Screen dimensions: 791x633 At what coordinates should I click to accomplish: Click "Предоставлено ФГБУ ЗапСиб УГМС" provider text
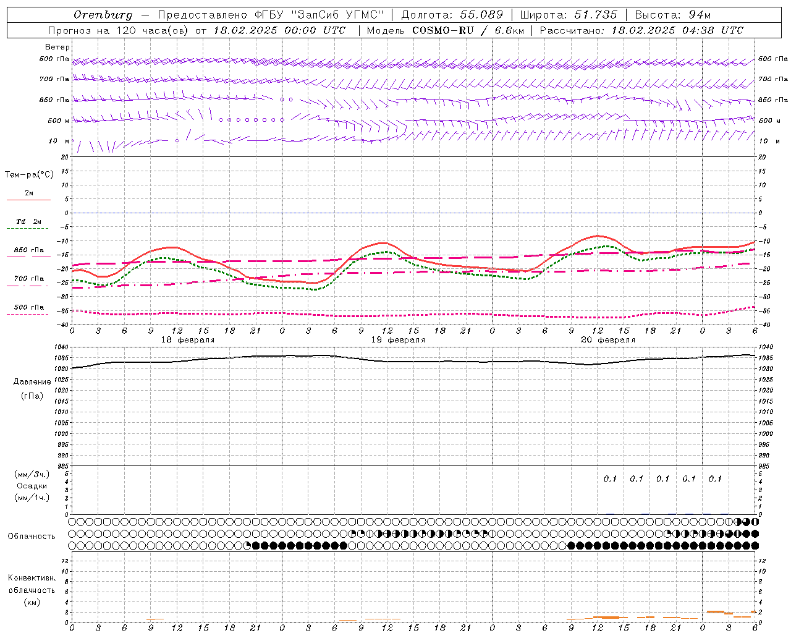pos(271,15)
